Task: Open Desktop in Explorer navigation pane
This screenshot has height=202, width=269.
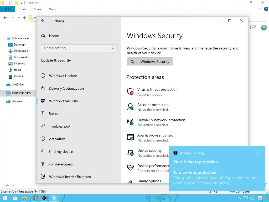Action: [x=19, y=45]
